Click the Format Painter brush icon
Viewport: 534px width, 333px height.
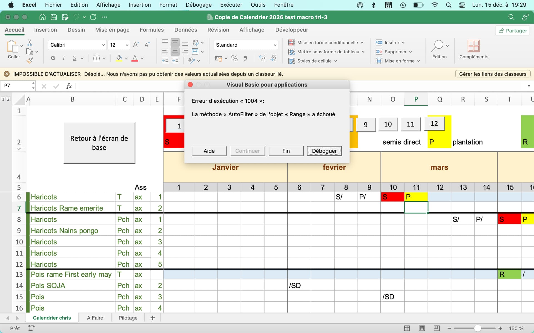point(30,60)
